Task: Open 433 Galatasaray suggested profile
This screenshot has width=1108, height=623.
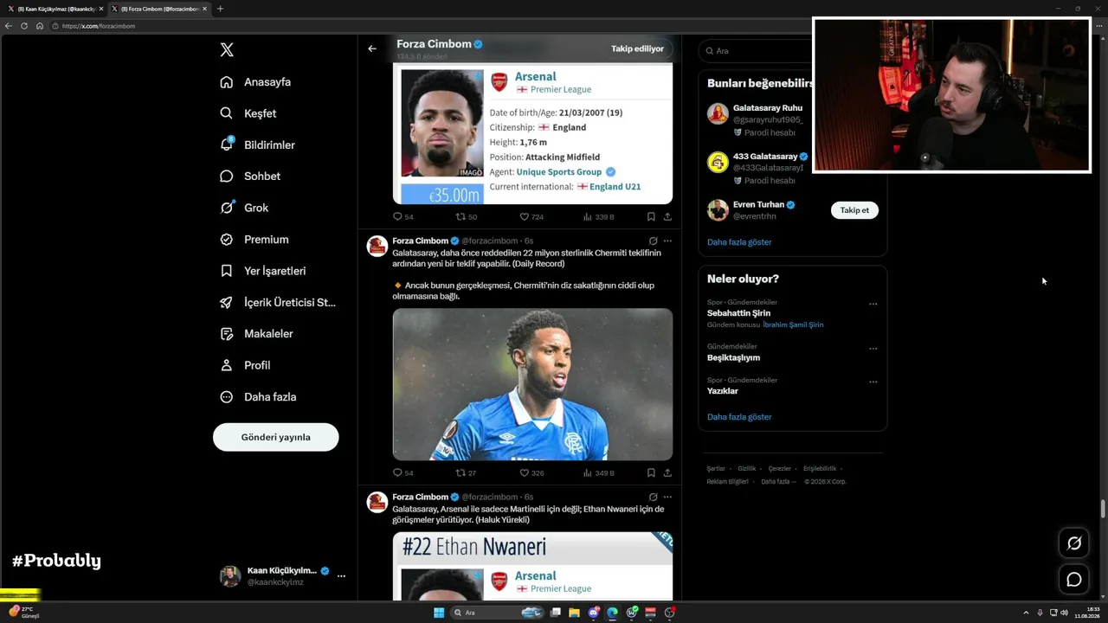Action: tap(765, 157)
